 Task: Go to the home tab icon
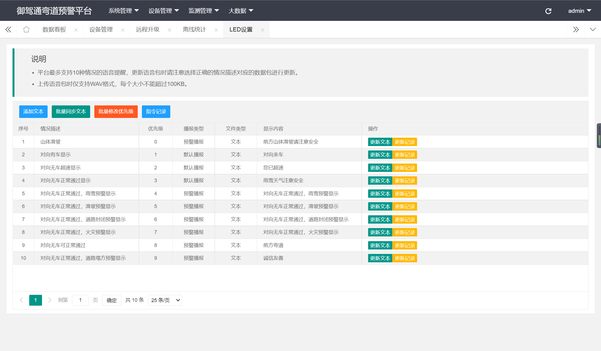(x=26, y=29)
